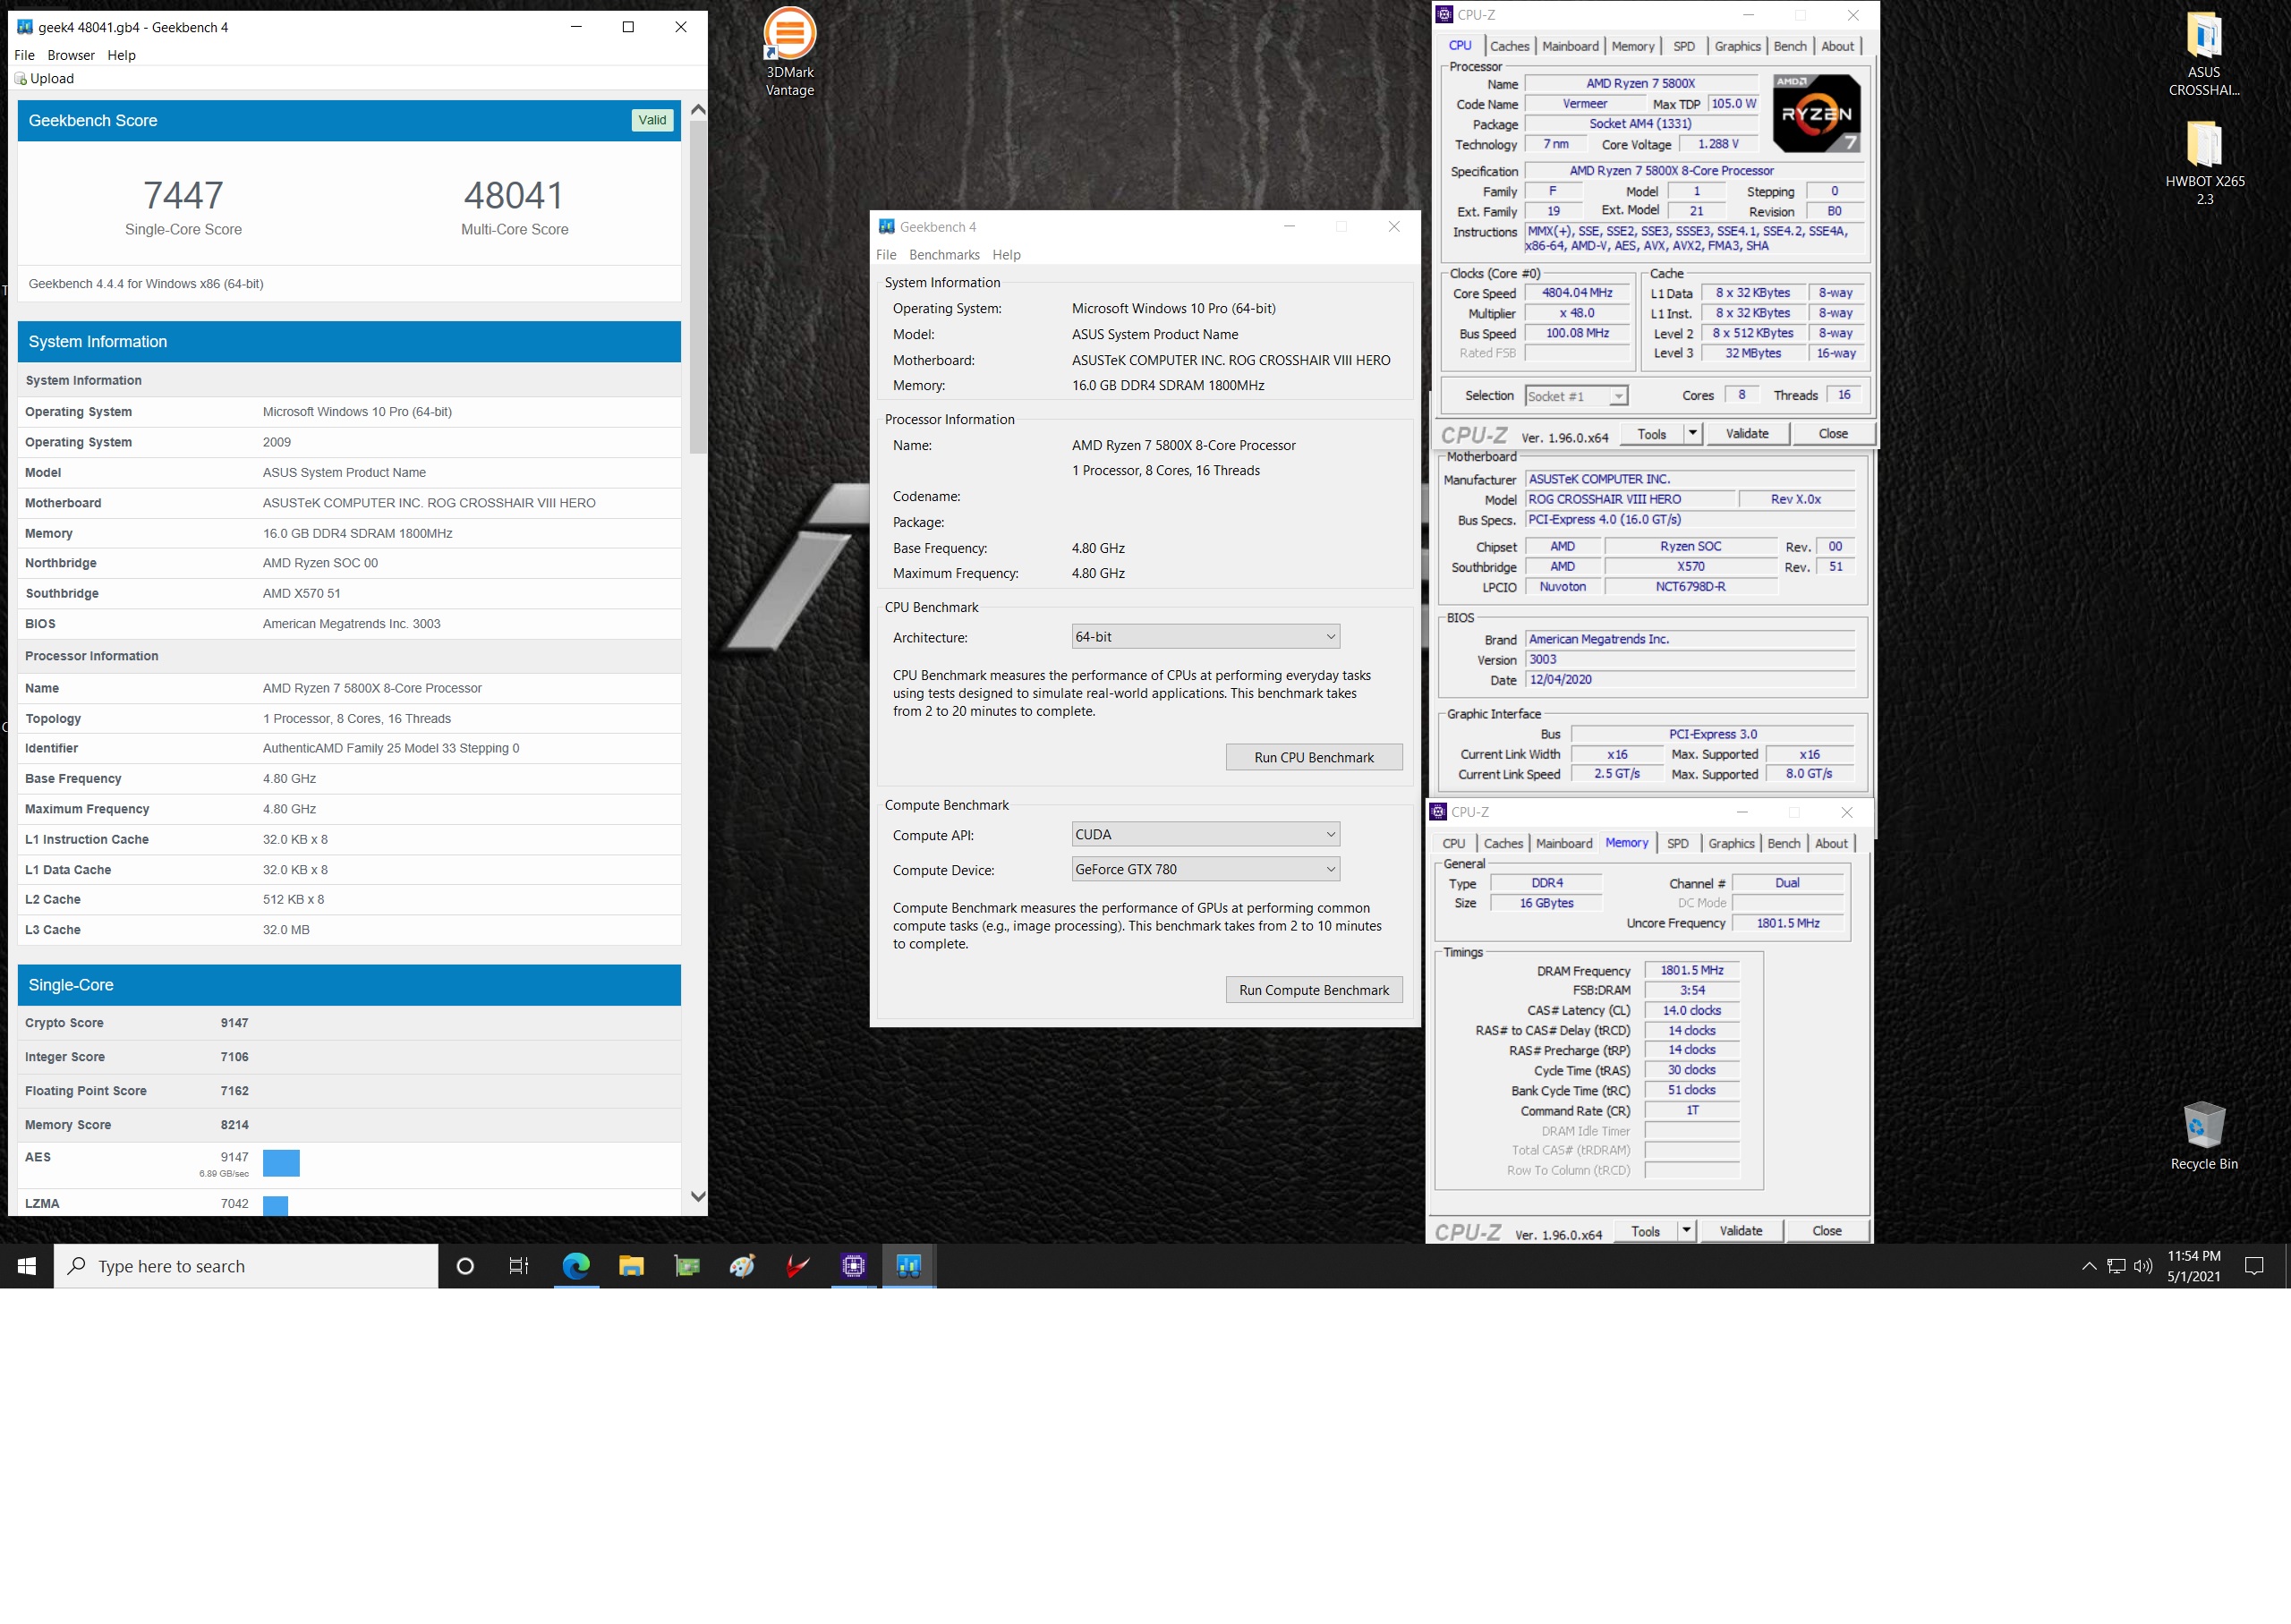Click the AES score blue bar
This screenshot has height=1624, width=2291.
(281, 1163)
